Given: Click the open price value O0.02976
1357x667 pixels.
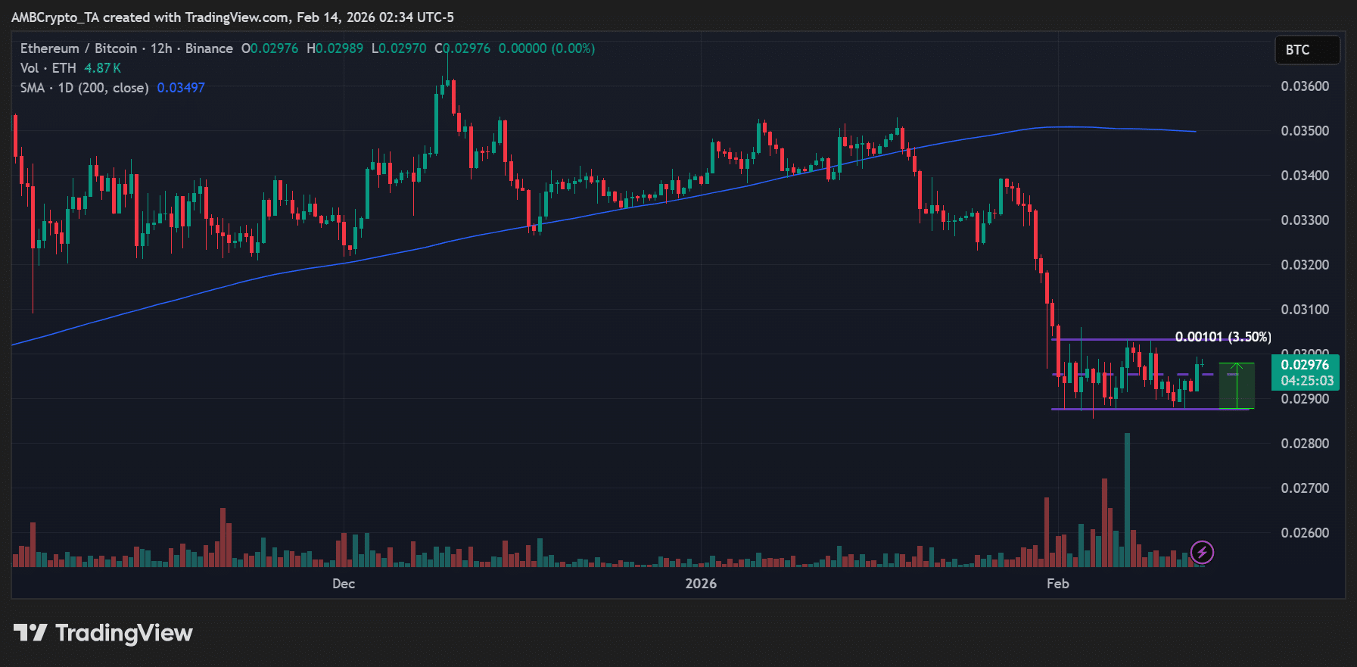Looking at the screenshot, I should point(270,48).
